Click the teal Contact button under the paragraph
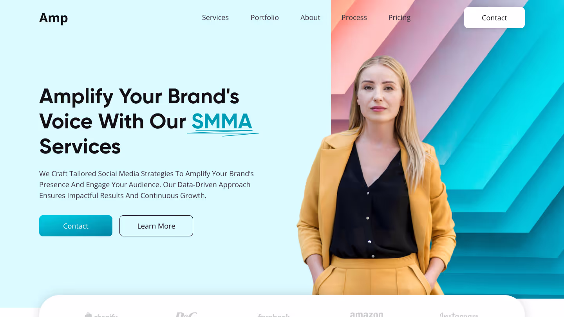The height and width of the screenshot is (317, 564). coord(76,226)
